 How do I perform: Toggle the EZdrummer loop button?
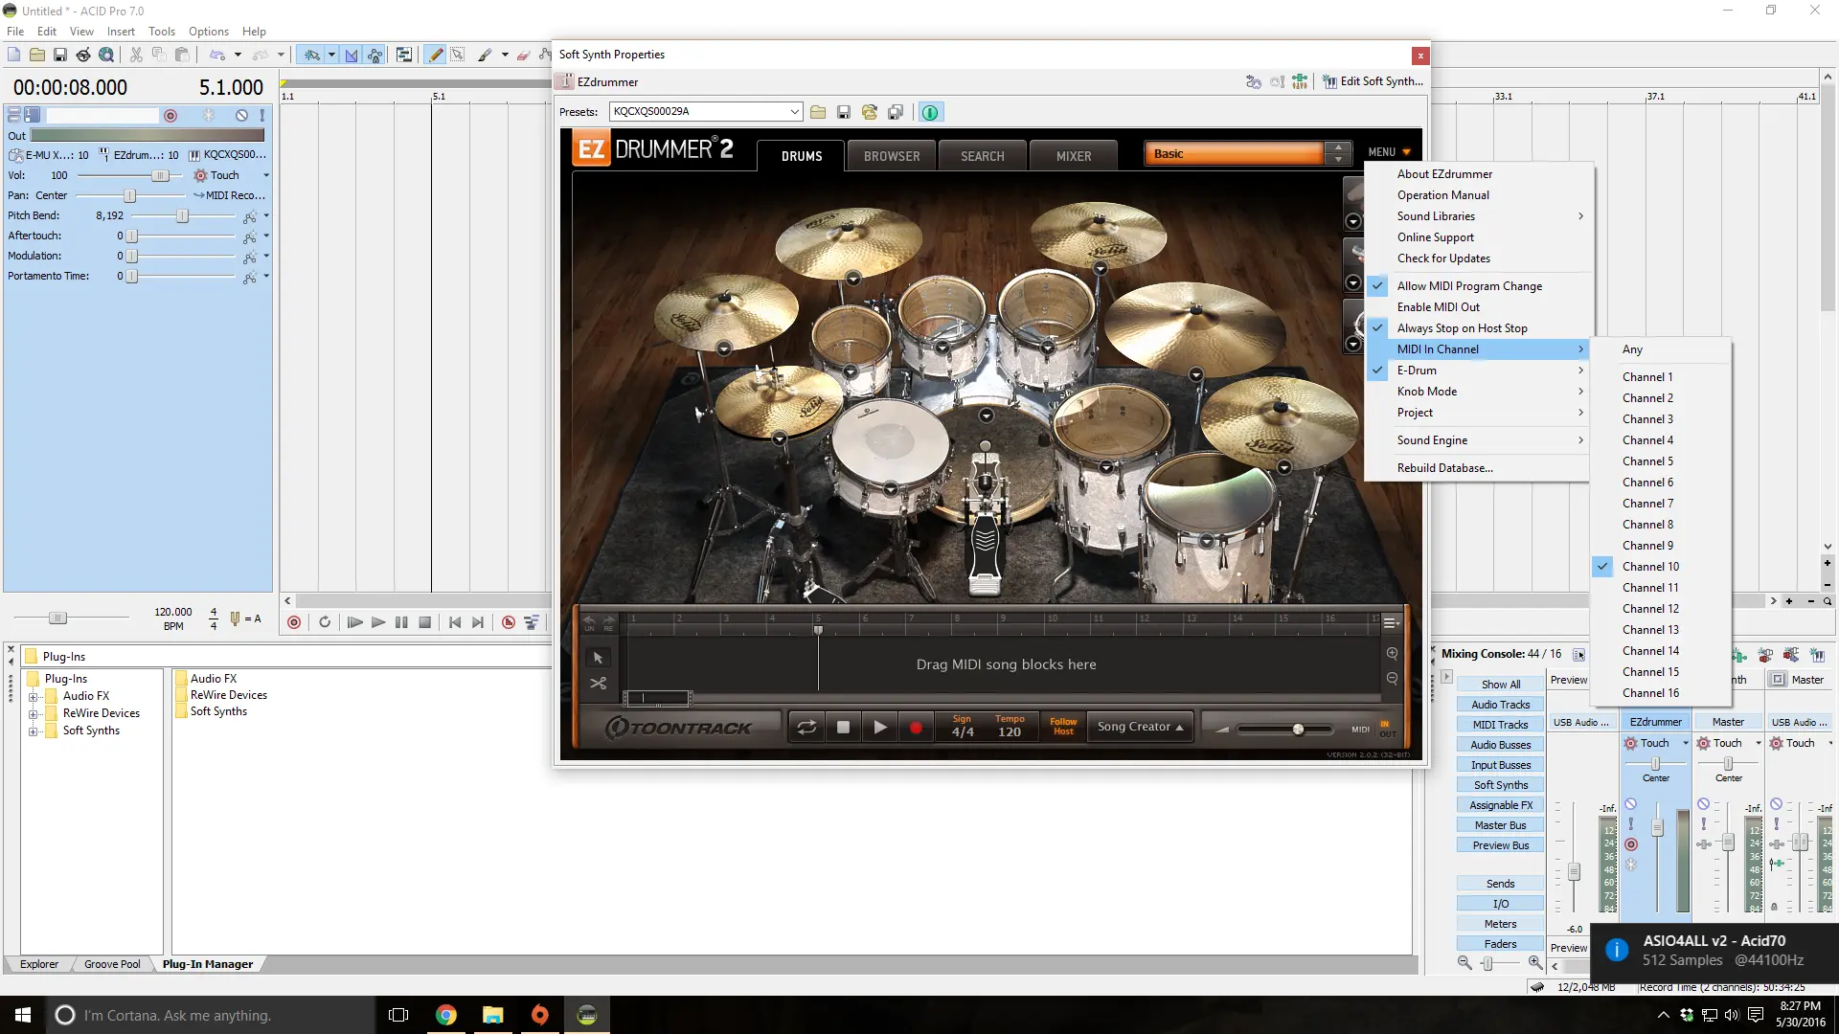(x=806, y=728)
